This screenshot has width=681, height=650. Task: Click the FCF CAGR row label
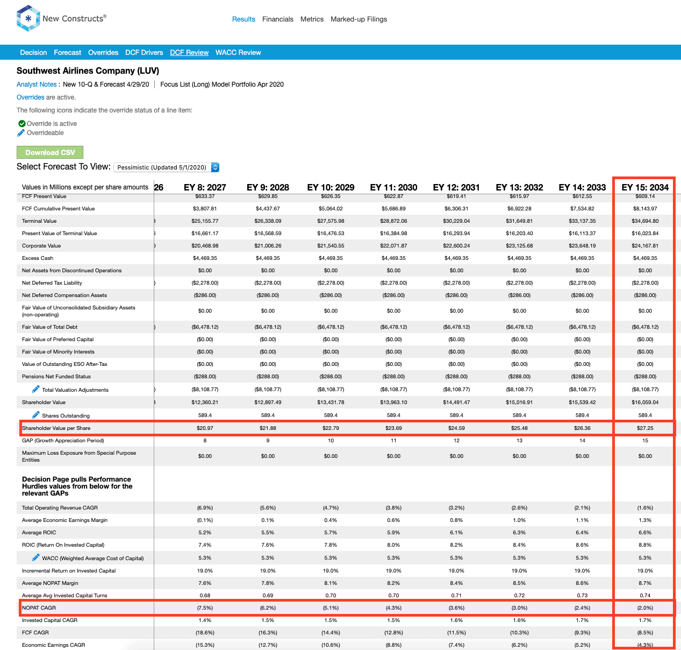(35, 633)
